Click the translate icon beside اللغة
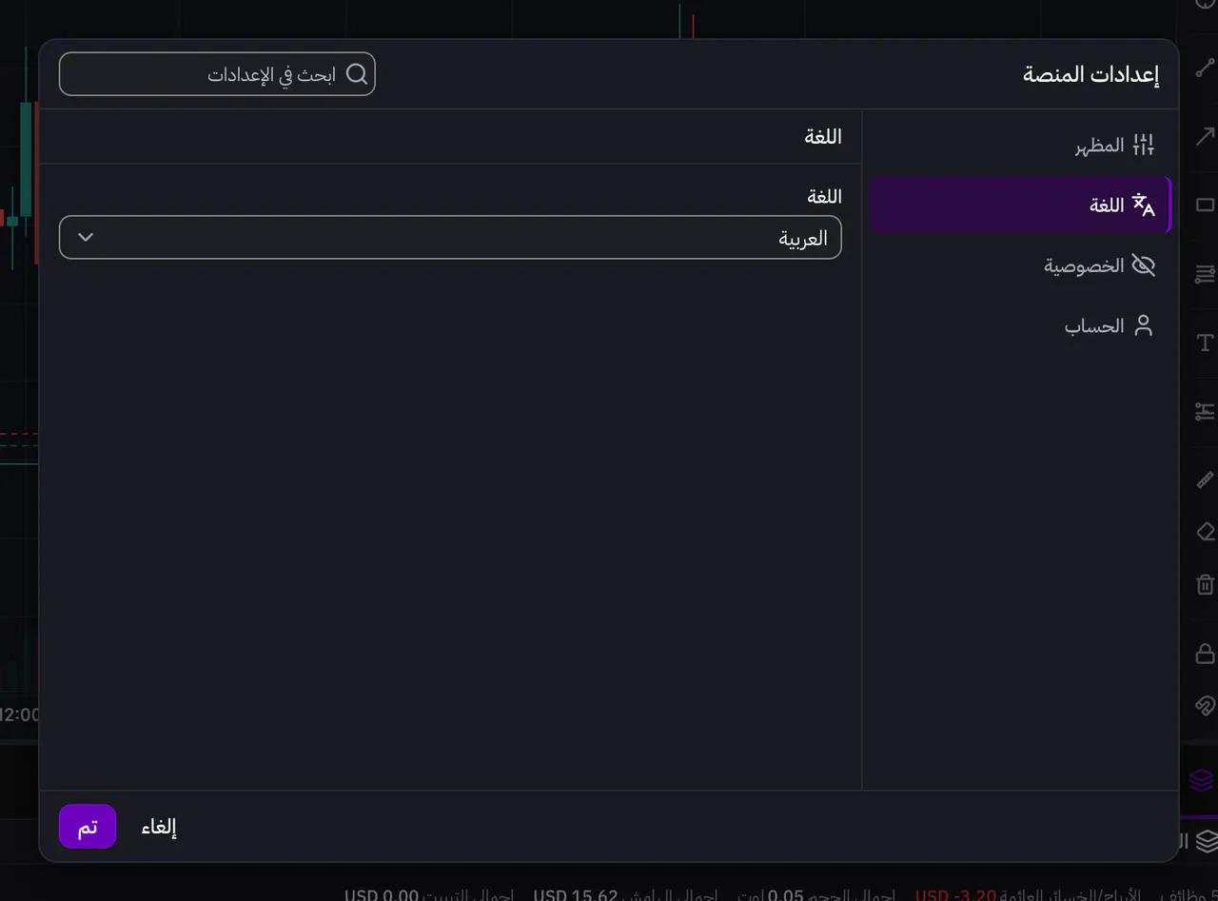The width and height of the screenshot is (1218, 901). click(x=1143, y=205)
